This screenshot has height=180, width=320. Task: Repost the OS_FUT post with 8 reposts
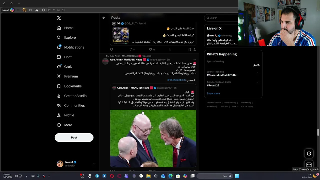coord(132,49)
